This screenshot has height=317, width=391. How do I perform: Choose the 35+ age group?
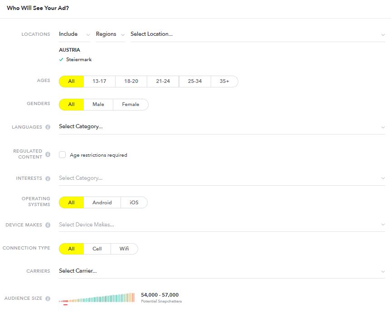[x=224, y=82]
